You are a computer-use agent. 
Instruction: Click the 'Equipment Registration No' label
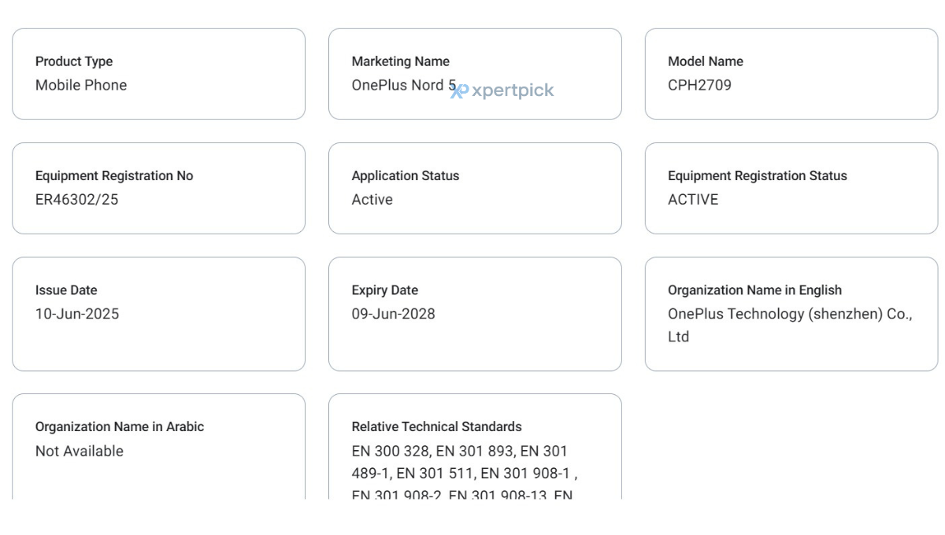tap(114, 175)
